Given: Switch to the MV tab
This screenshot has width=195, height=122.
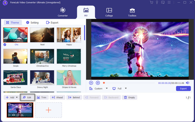Looking at the screenshot, I should (x=86, y=12).
